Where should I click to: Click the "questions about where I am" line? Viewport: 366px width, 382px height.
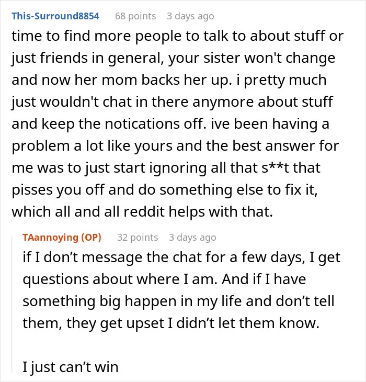click(x=164, y=279)
